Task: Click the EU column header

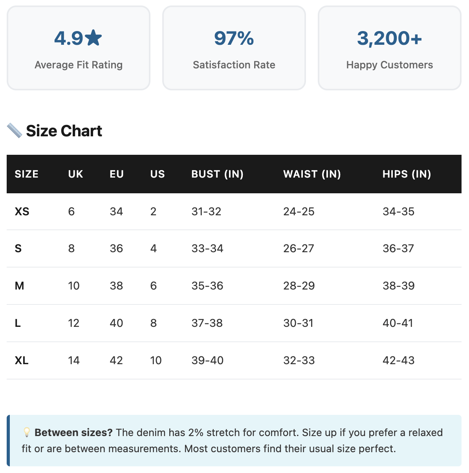Action: coord(117,174)
